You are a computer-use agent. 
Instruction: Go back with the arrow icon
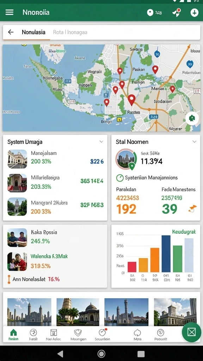click(11, 32)
